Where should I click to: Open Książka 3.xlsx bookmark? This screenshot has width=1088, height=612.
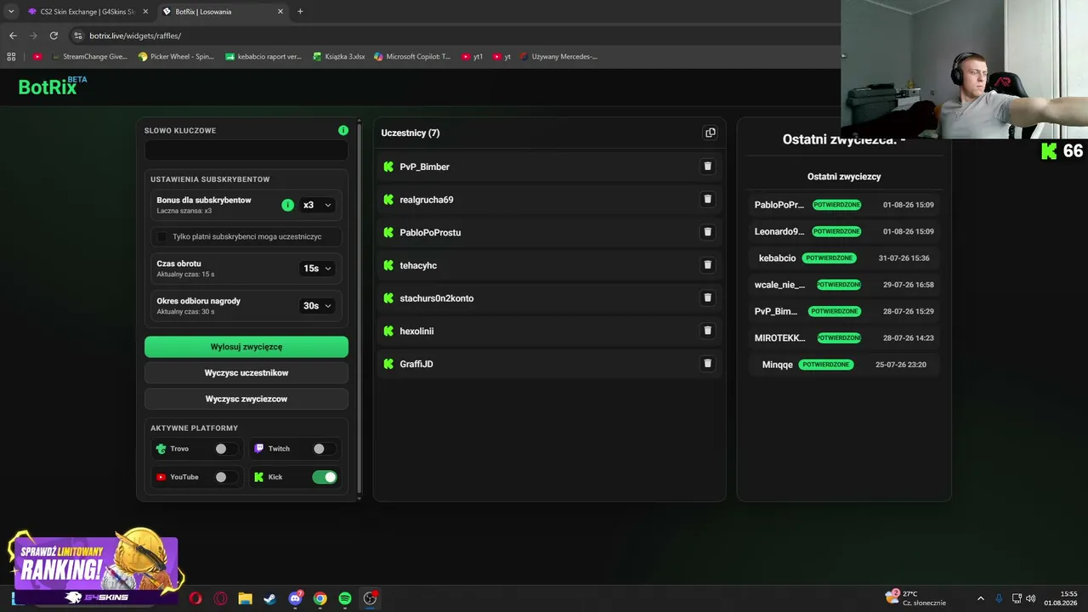338,57
